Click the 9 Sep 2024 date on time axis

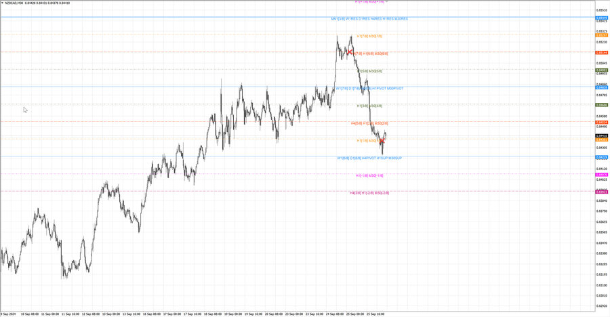(x=7, y=314)
